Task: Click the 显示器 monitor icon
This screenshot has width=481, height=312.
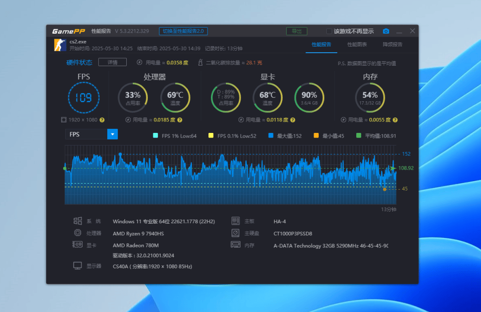Action: click(77, 266)
